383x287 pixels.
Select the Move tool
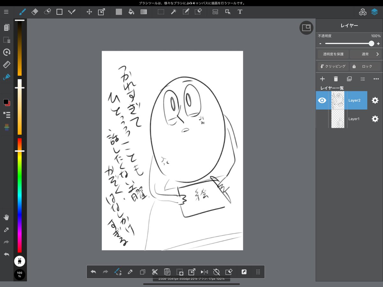coord(89,12)
